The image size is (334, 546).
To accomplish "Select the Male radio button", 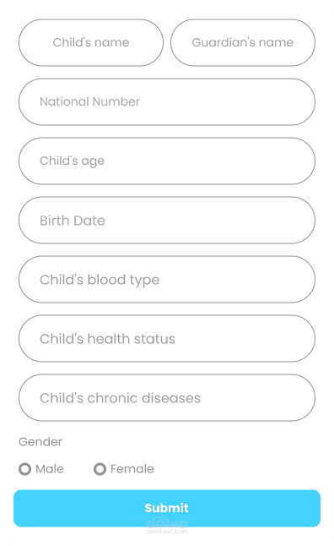I will (x=24, y=469).
